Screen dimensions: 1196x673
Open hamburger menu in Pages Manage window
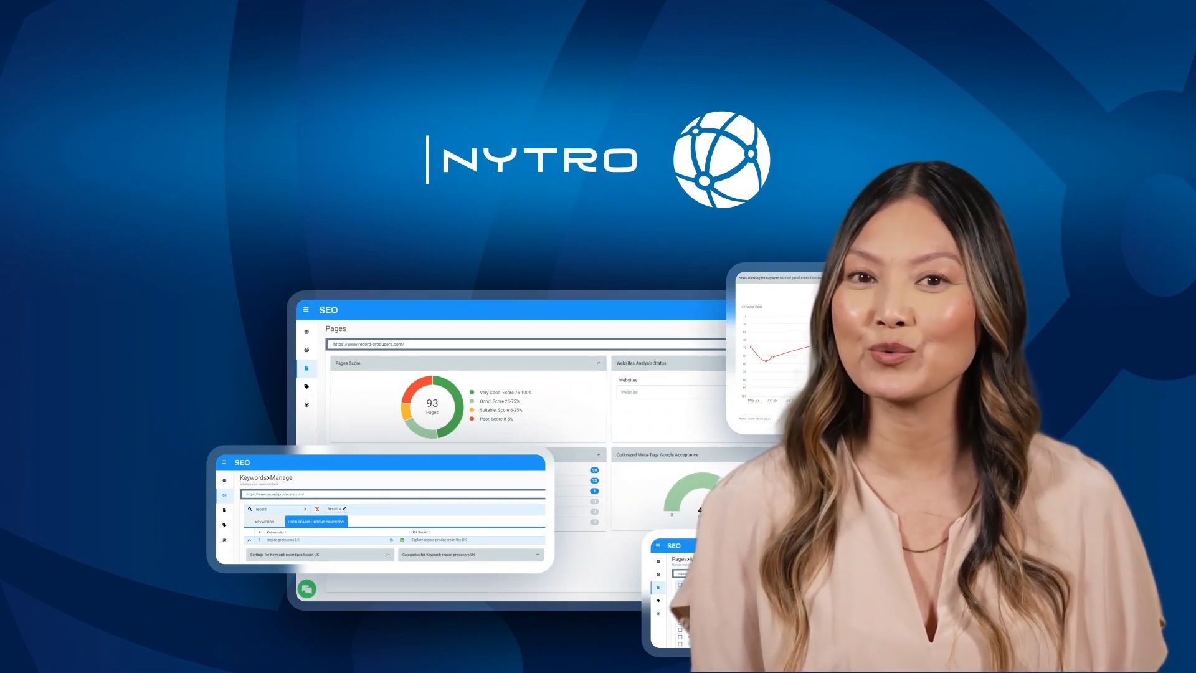(658, 545)
